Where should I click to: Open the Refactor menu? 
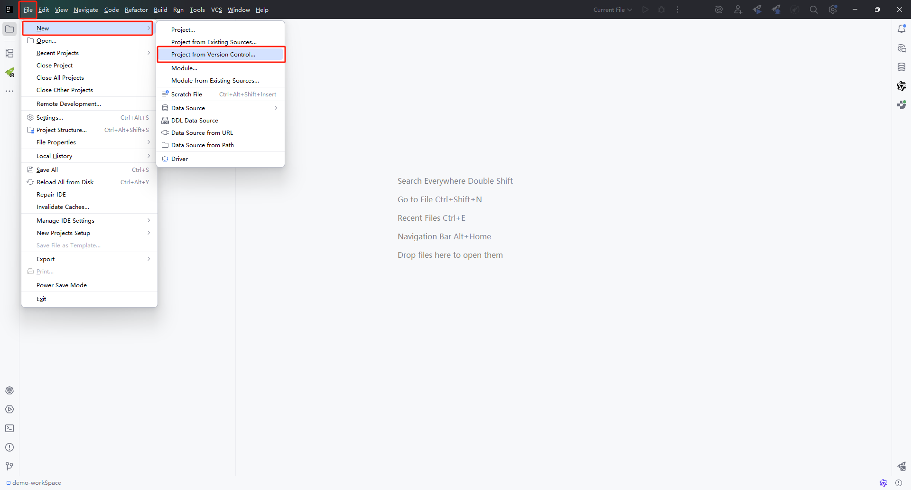136,9
